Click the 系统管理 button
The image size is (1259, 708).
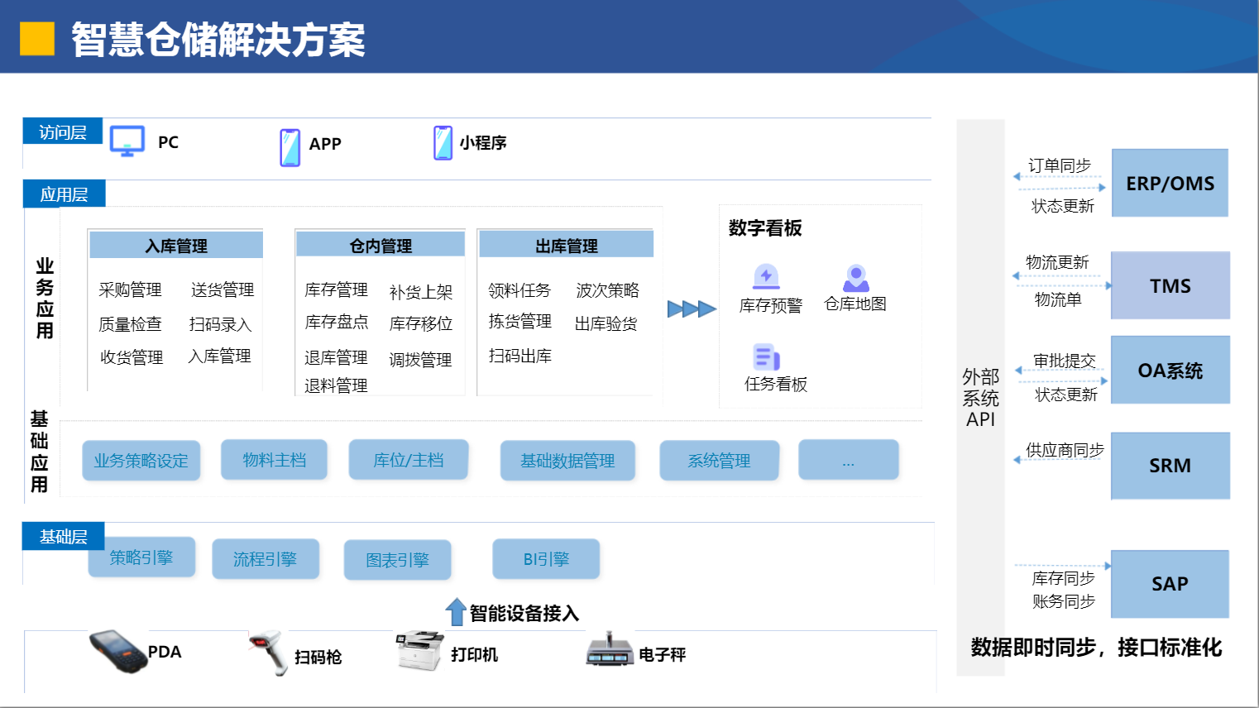720,461
